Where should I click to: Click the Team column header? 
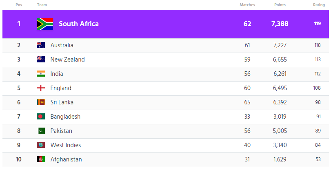tap(42, 5)
